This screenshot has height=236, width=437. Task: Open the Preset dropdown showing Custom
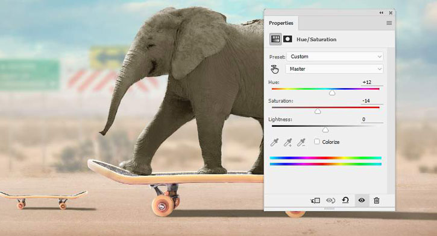[x=335, y=57]
